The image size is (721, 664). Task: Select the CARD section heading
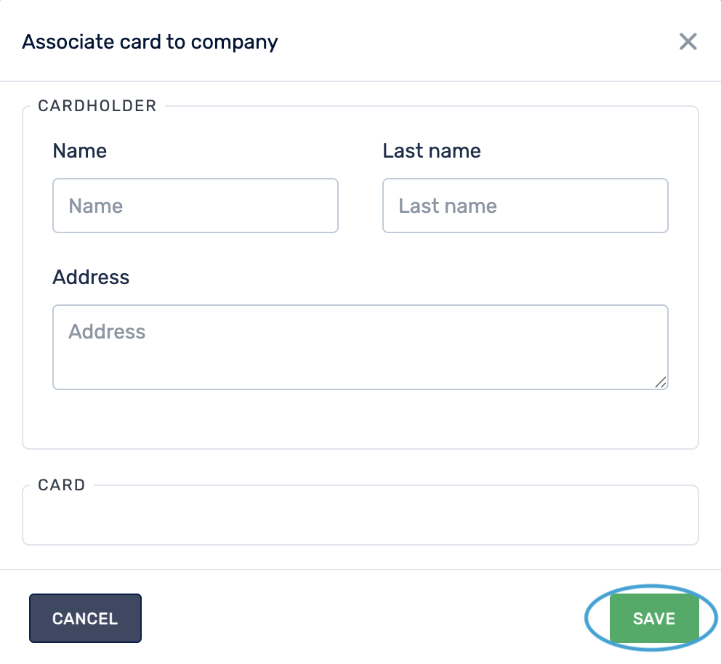tap(62, 485)
